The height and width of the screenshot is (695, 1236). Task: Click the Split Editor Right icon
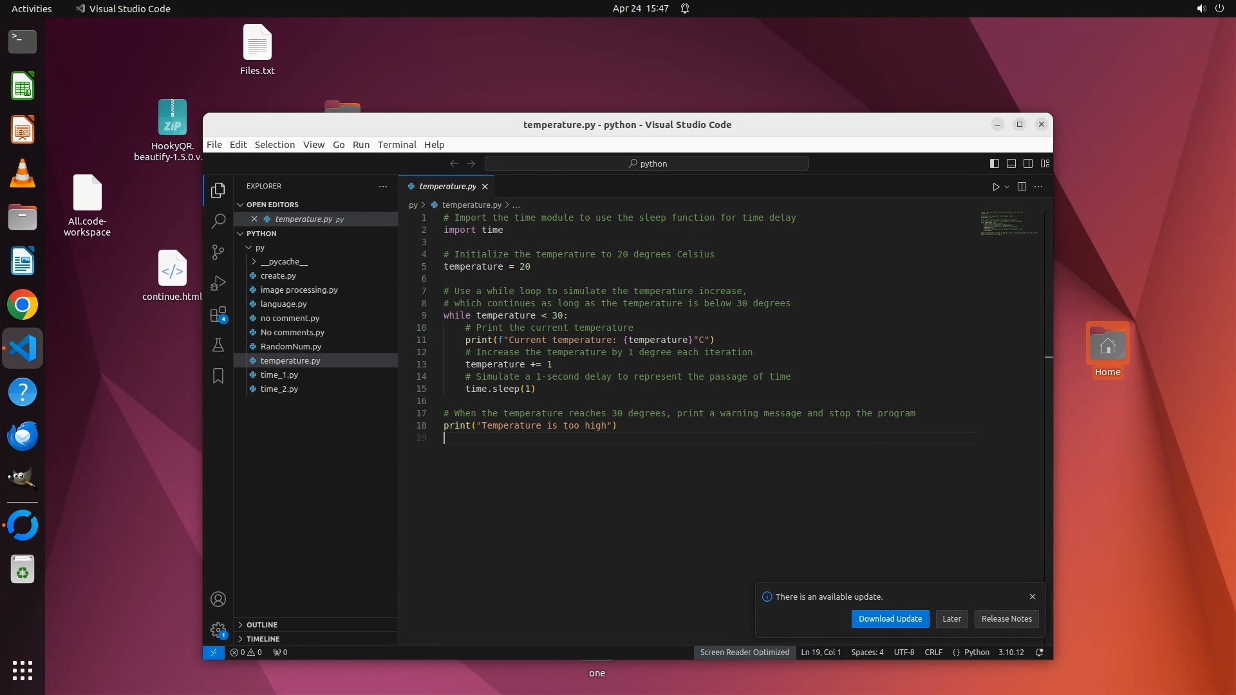point(1022,187)
